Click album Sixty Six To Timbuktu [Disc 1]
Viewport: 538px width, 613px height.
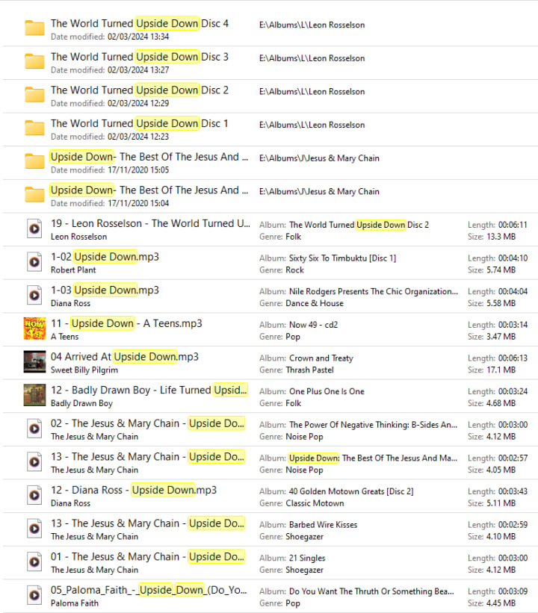coord(342,258)
